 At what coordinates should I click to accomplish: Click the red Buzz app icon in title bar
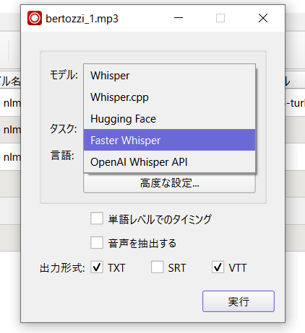(35, 18)
